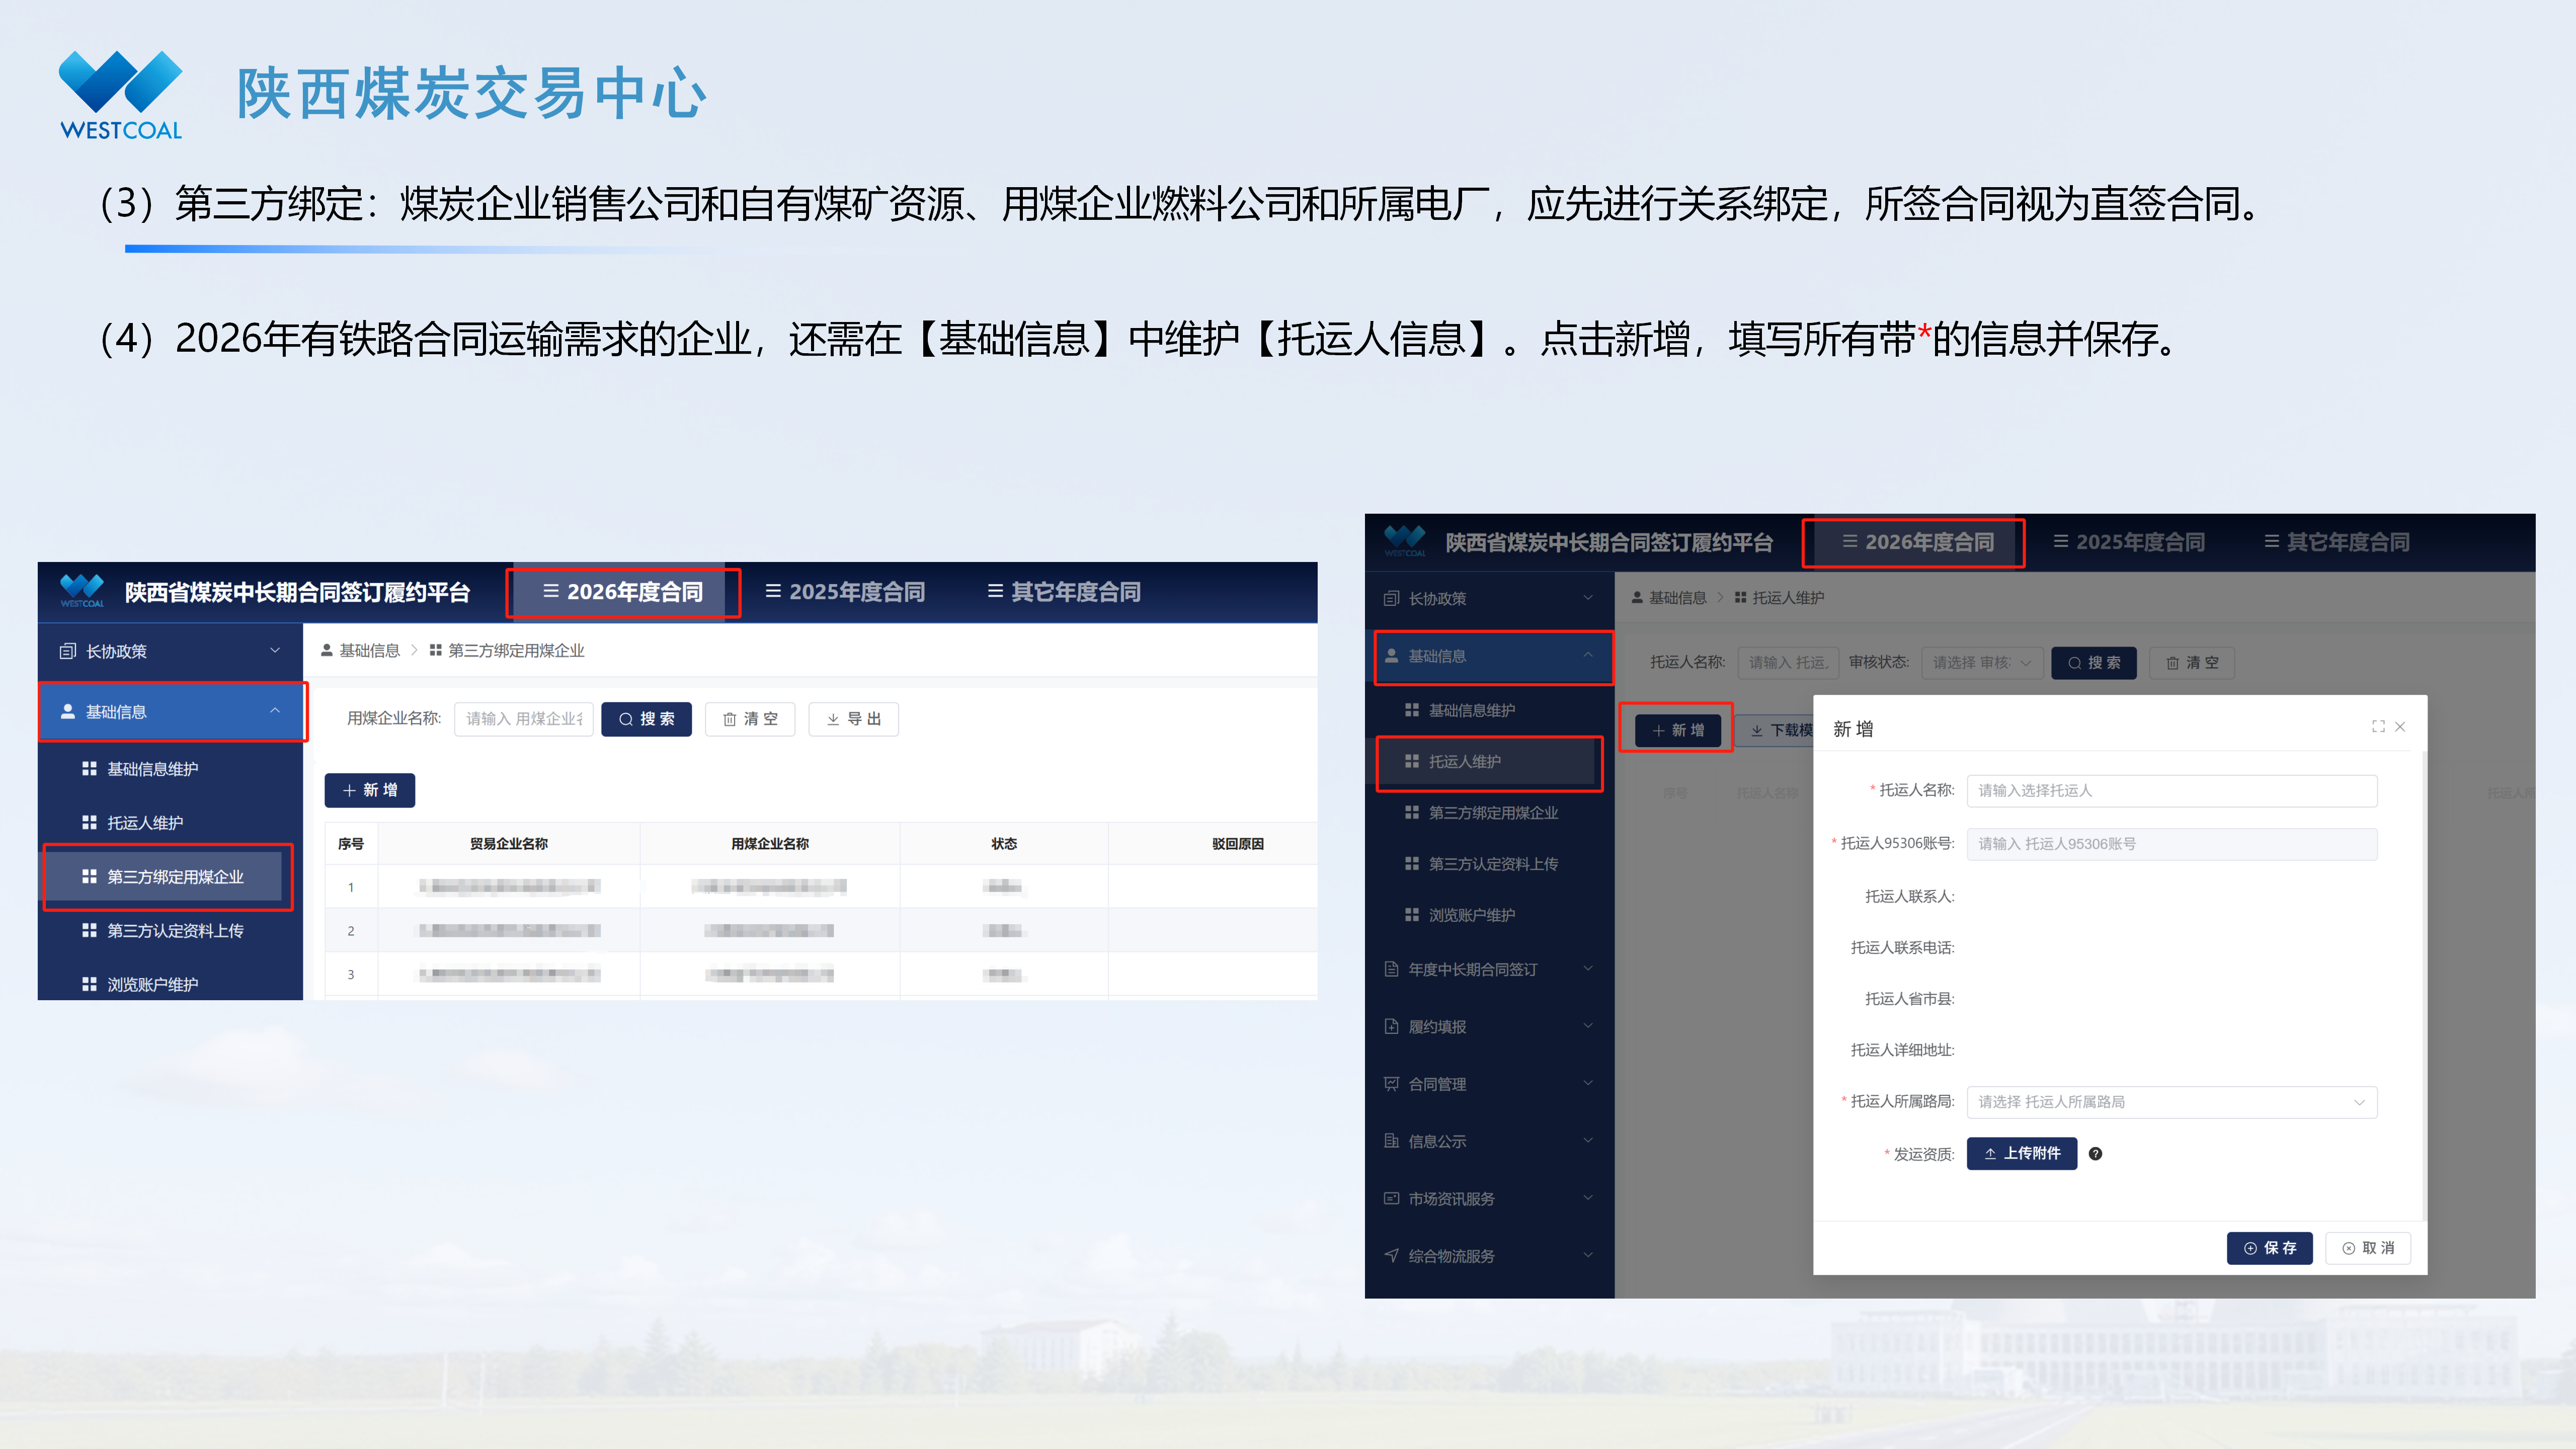Viewport: 2576px width, 1449px height.
Task: Click the 托运人名称 input in dialog
Action: click(x=2171, y=790)
